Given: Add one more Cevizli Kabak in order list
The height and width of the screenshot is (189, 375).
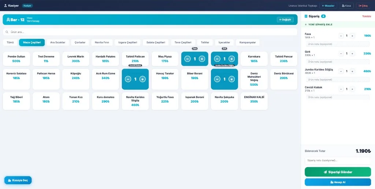Looking at the screenshot, I should 352,89.
